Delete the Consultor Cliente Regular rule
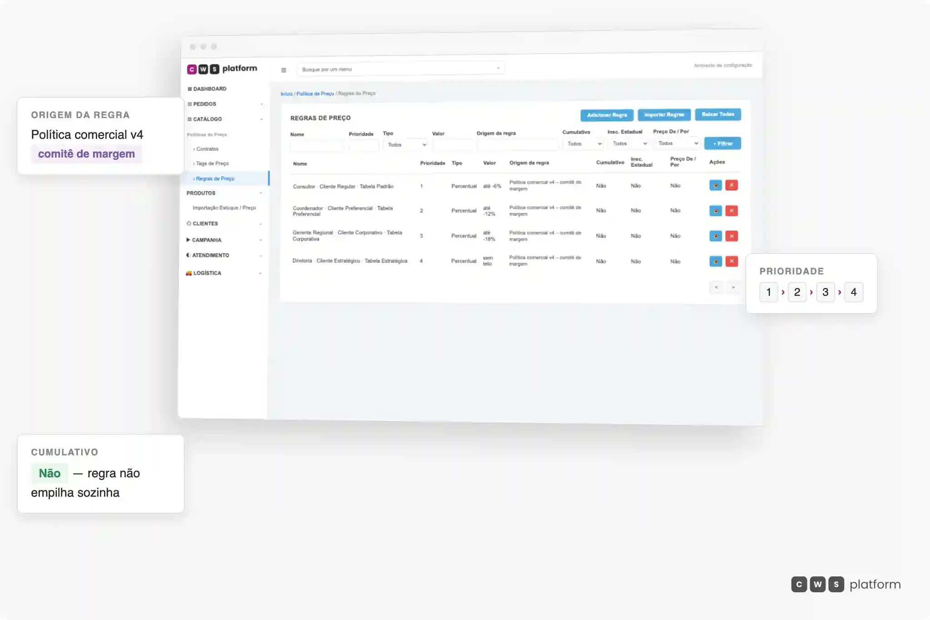Image resolution: width=930 pixels, height=620 pixels. click(x=731, y=185)
